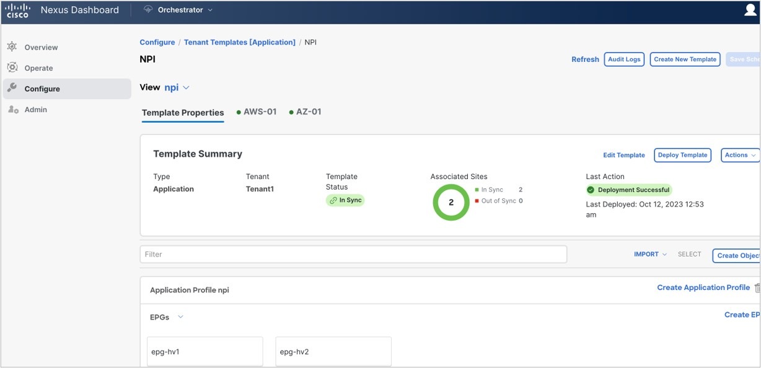Click the Orchestrator globe icon
Image resolution: width=761 pixels, height=368 pixels.
point(147,9)
